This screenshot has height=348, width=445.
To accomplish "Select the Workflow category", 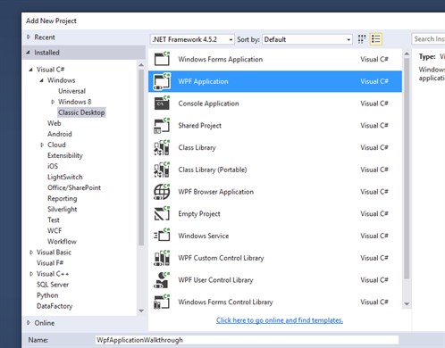I will [62, 241].
